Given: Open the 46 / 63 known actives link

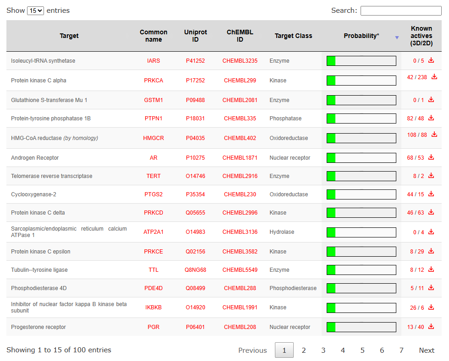Looking at the screenshot, I should tap(416, 213).
